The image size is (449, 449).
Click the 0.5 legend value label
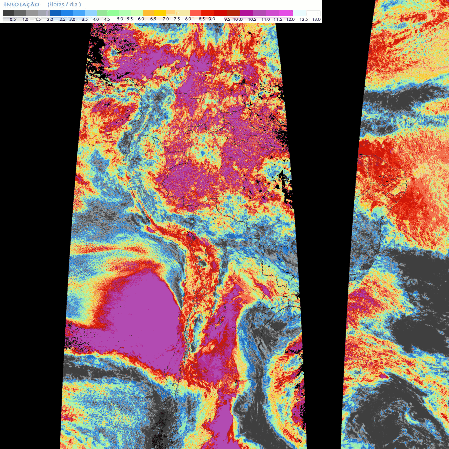tap(13, 19)
